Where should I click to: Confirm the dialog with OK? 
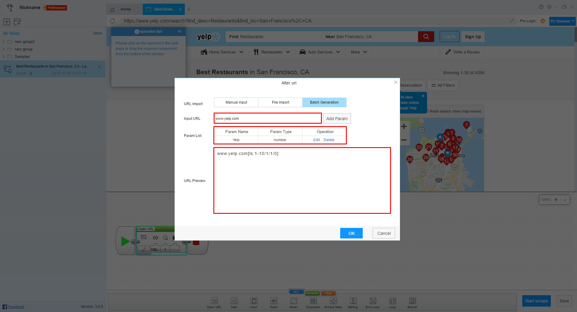351,233
